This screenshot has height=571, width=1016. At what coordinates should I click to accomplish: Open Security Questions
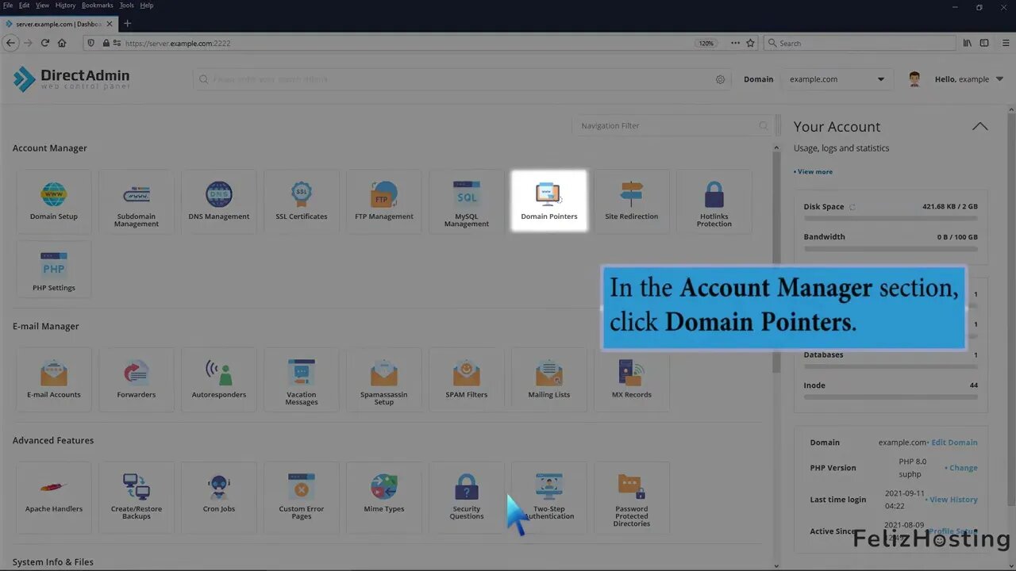click(x=467, y=497)
